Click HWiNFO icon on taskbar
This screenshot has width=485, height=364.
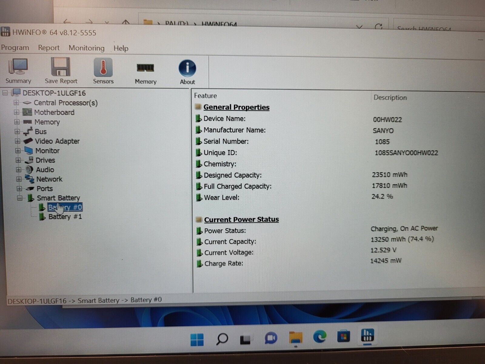[367, 335]
